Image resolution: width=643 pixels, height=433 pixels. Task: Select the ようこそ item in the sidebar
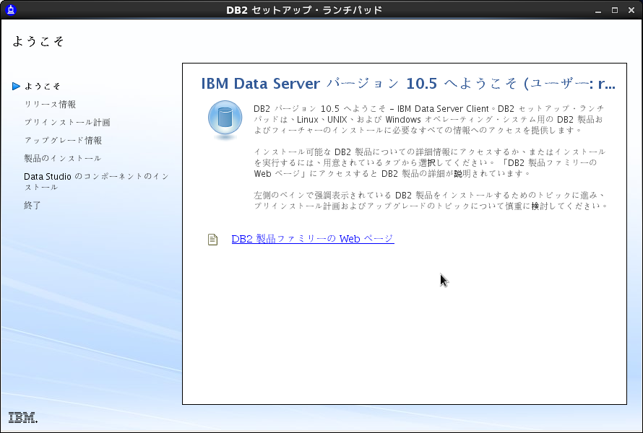[x=42, y=86]
